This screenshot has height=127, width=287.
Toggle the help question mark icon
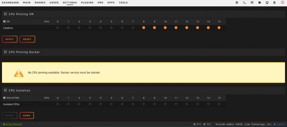pyautogui.click(x=259, y=3)
